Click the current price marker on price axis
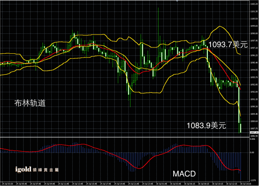This screenshot has width=259, height=186. click(x=254, y=132)
